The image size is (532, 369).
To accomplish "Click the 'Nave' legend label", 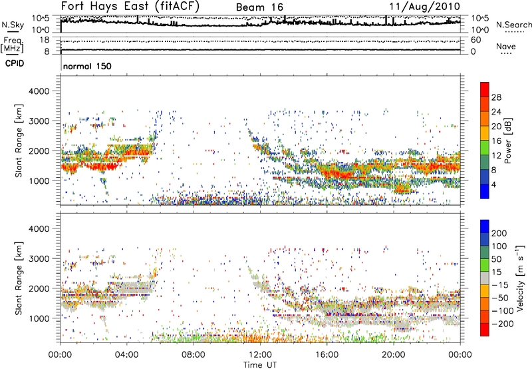I will 506,46.
